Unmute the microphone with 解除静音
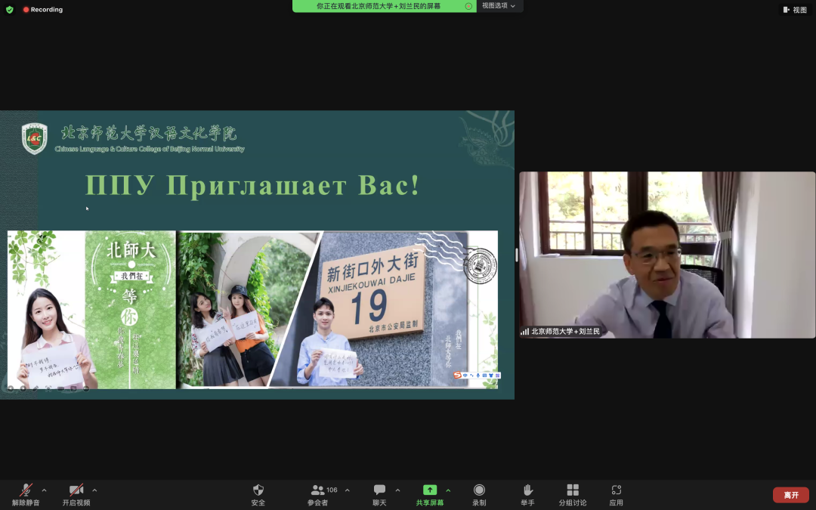This screenshot has width=816, height=510. [x=26, y=495]
